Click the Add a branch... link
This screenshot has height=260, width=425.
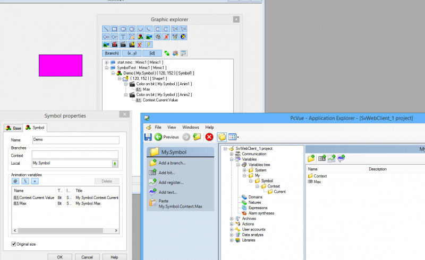pos(172,163)
